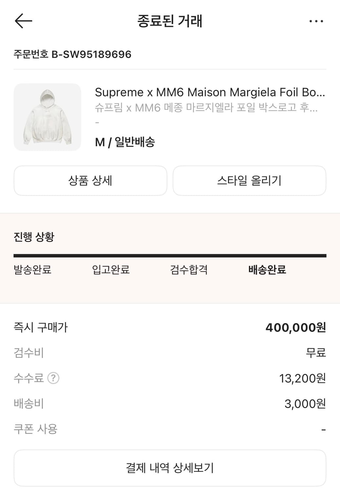Click the 종료된 거래 page title
The height and width of the screenshot is (492, 340).
pyautogui.click(x=170, y=21)
